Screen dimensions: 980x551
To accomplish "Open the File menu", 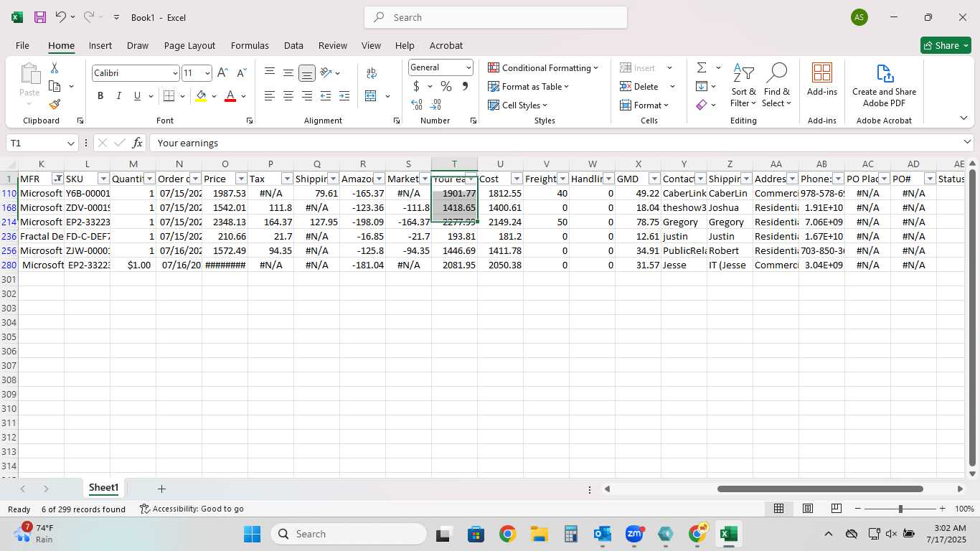I will 22,45.
